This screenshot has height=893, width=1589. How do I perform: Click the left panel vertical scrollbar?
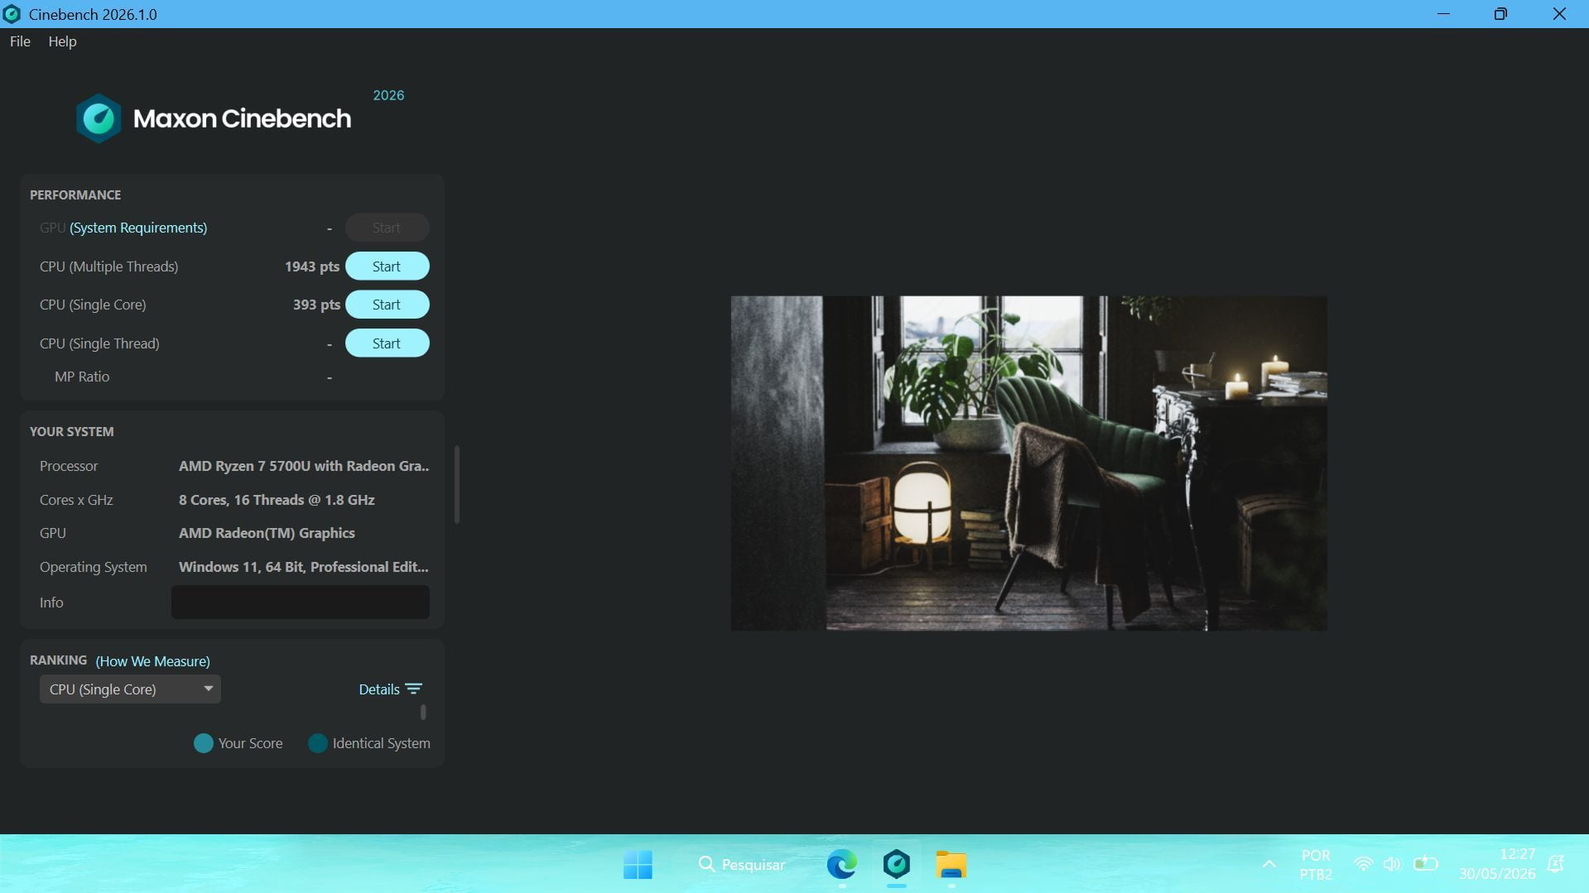[457, 485]
